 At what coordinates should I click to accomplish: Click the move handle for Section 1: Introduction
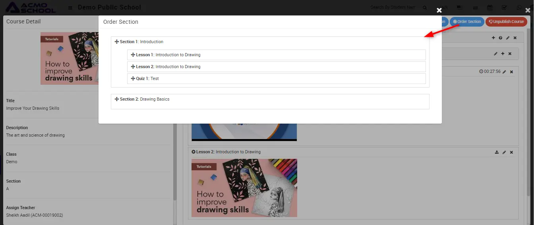pos(117,42)
